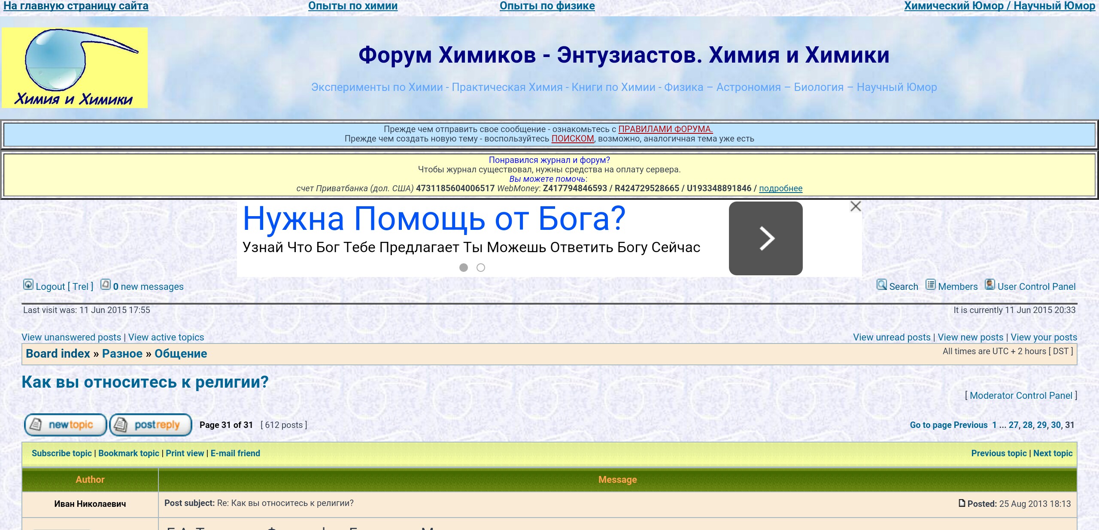Navigate to Общение breadcrumb

(x=181, y=354)
